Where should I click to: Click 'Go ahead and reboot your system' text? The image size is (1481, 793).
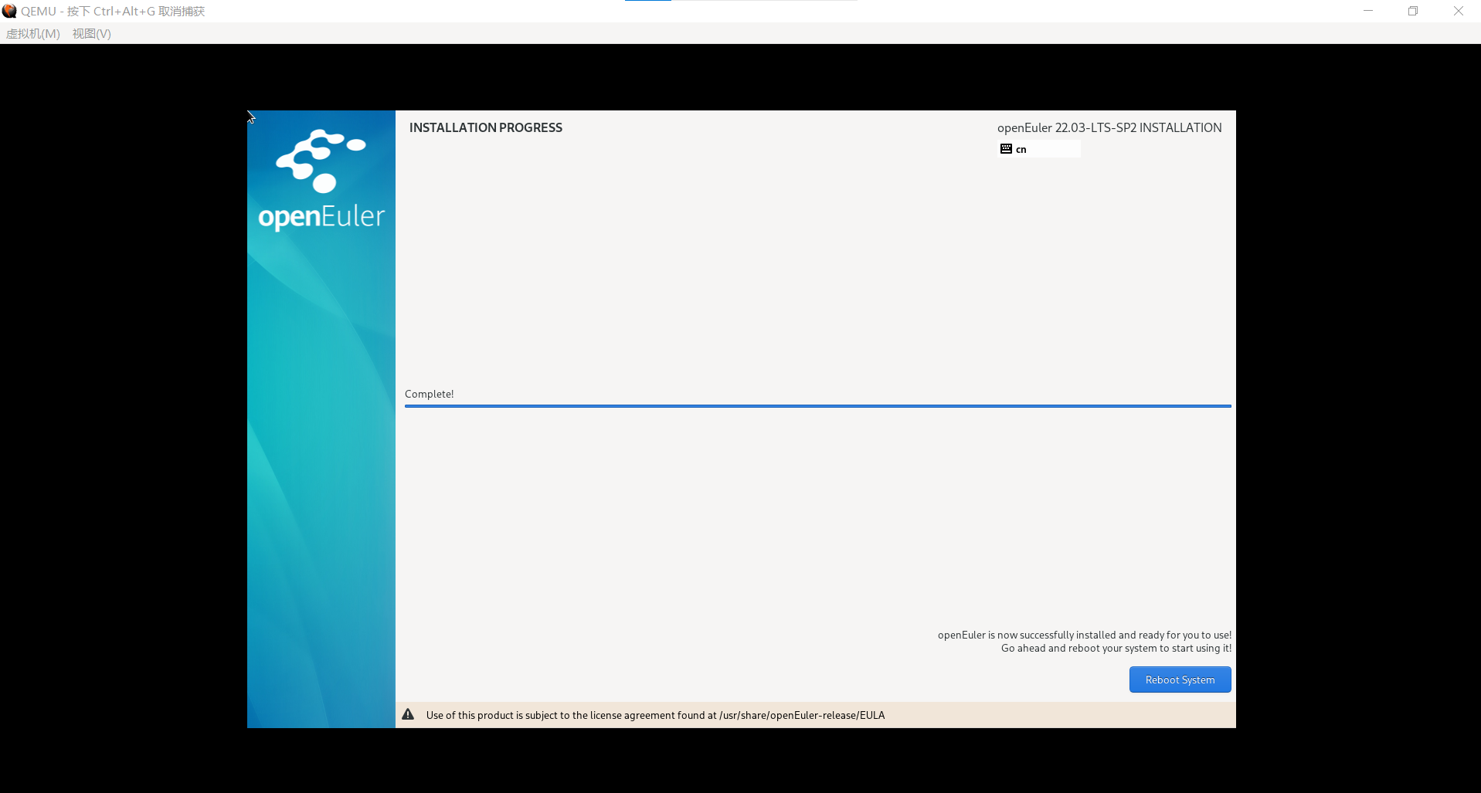pos(1116,648)
